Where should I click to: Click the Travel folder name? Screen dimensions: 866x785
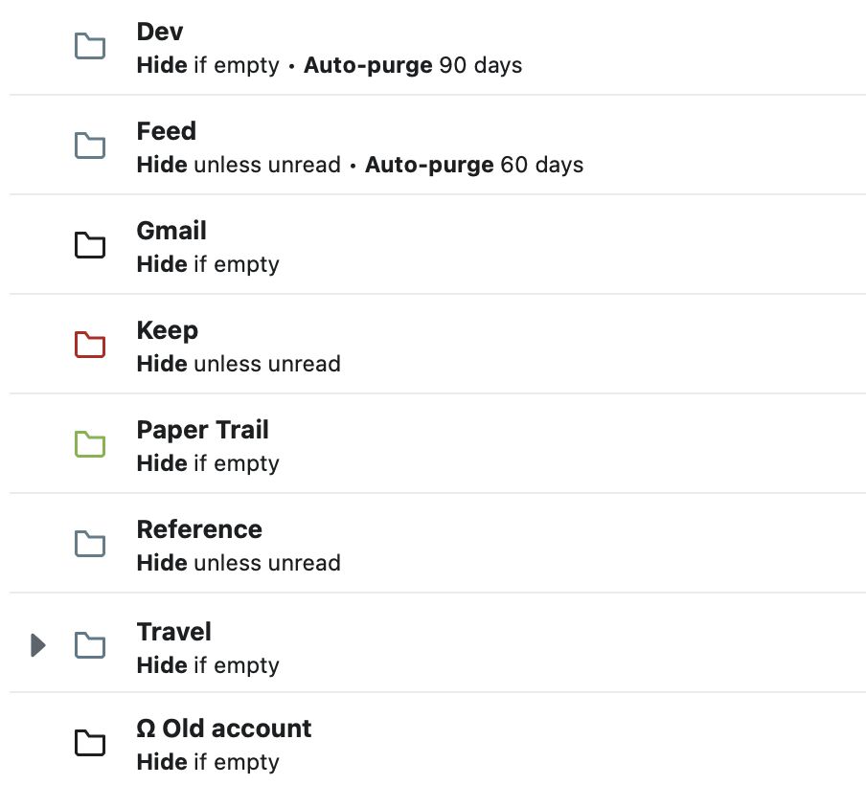click(x=174, y=632)
